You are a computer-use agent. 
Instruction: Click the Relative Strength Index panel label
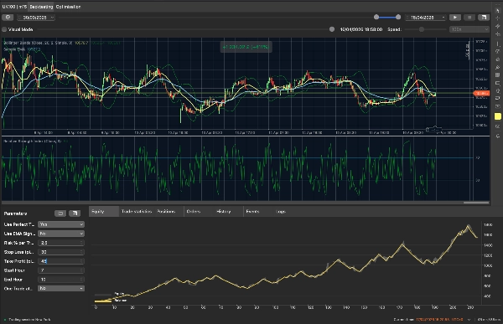click(x=32, y=141)
